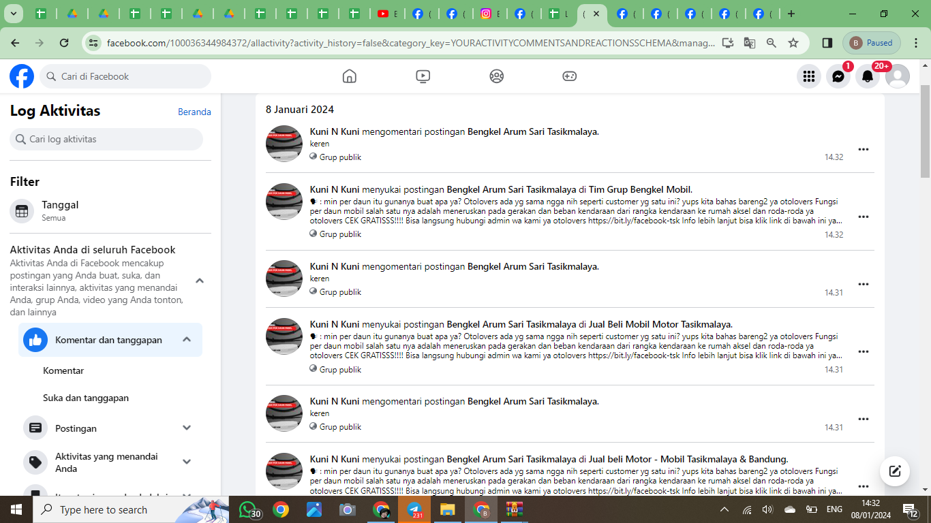Open the ENG language indicator
The image size is (931, 523).
pos(834,509)
